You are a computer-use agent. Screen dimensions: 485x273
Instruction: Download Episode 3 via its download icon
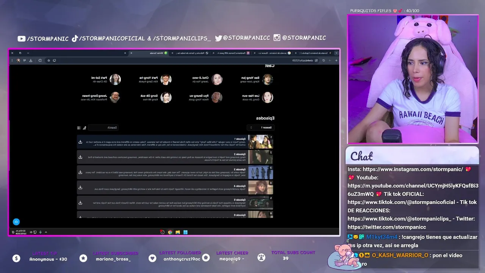(x=80, y=172)
